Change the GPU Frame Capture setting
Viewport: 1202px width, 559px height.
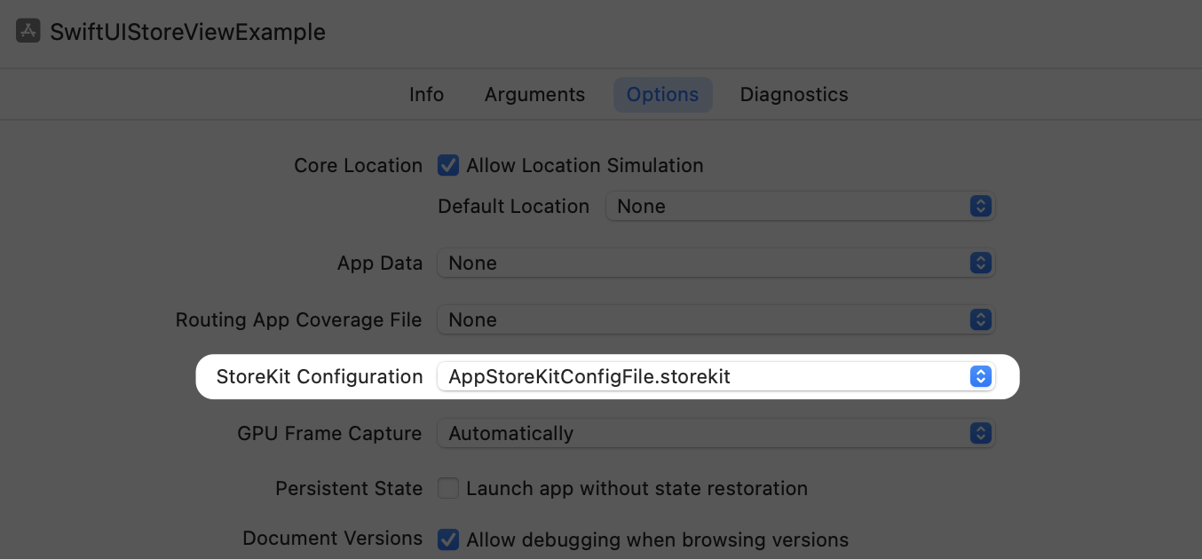(716, 433)
